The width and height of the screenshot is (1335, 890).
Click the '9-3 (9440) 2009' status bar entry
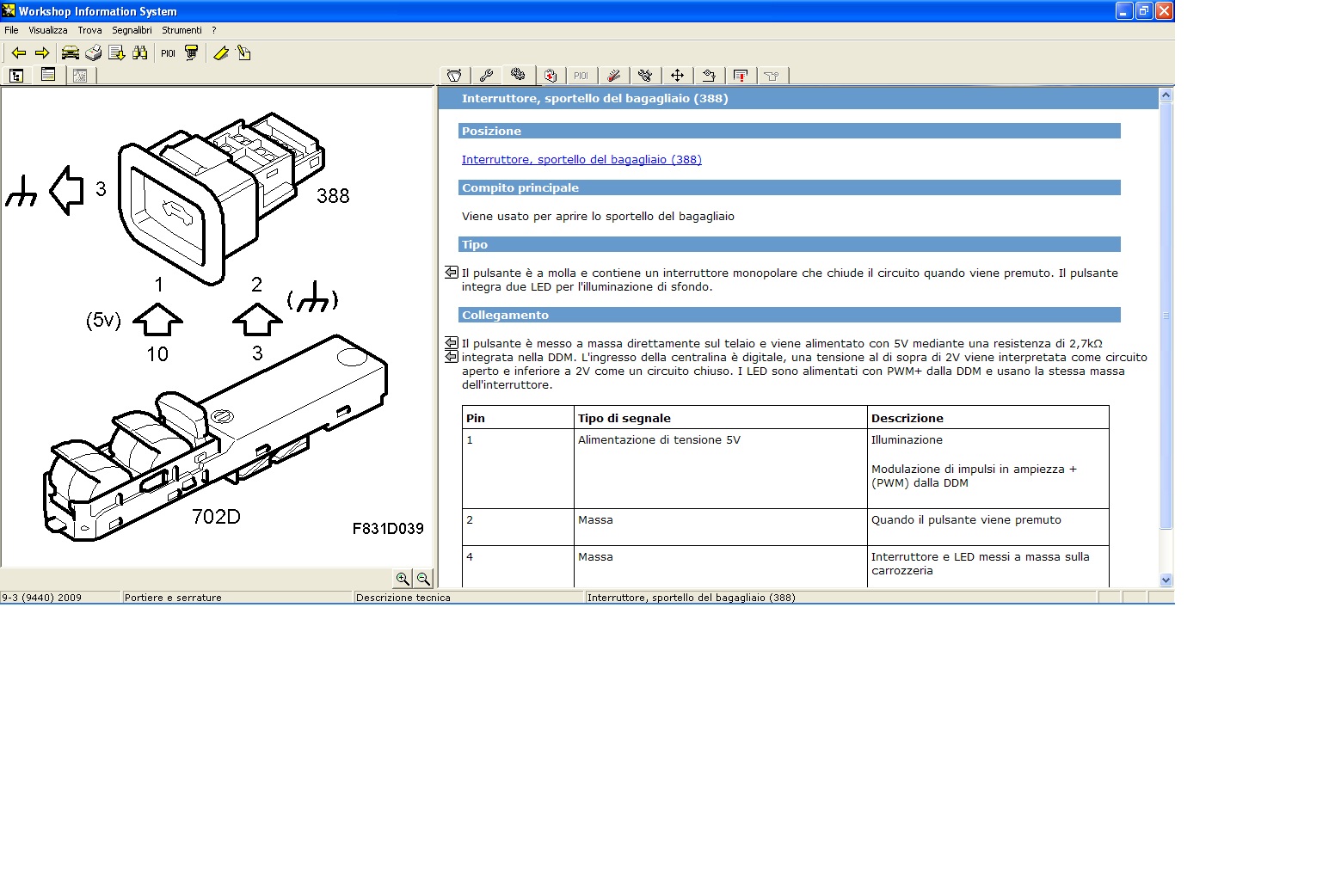tap(60, 598)
